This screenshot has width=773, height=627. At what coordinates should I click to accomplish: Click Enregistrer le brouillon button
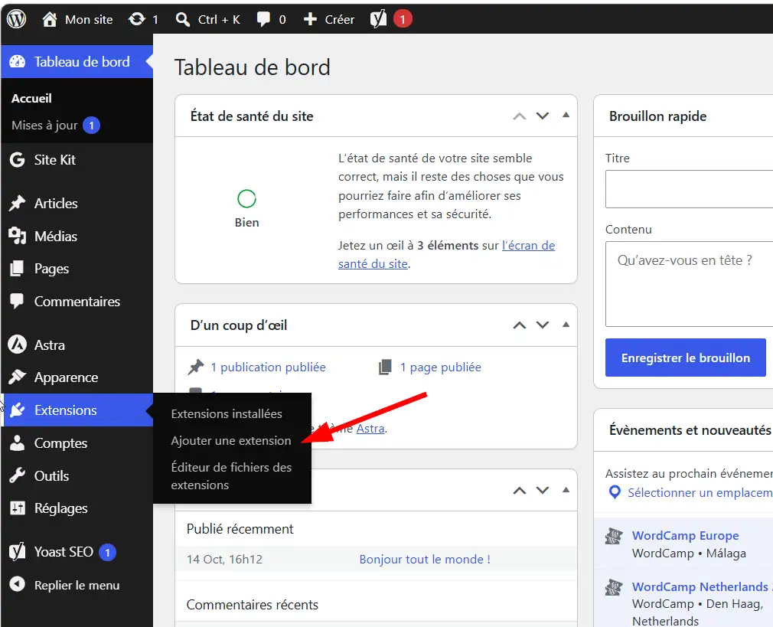pos(685,358)
